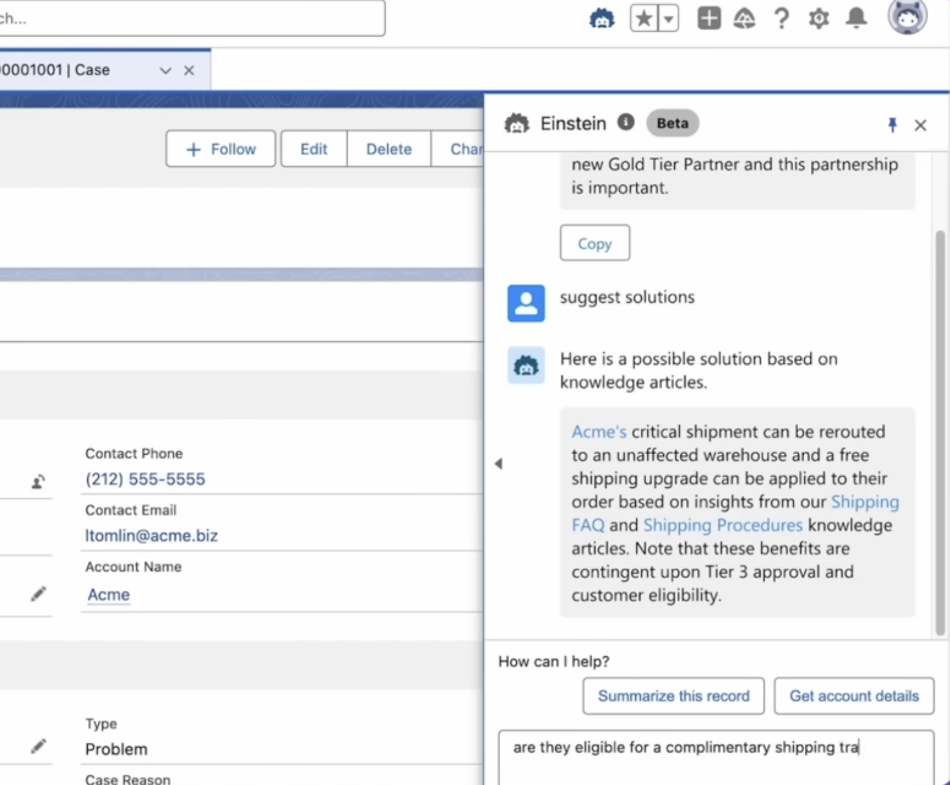Screen dimensions: 950x785
Task: Open the Trailhead guidance icon
Action: coord(744,19)
